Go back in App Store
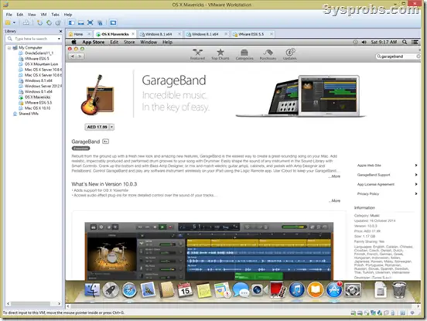The height and width of the screenshot is (321, 427). pos(73,56)
